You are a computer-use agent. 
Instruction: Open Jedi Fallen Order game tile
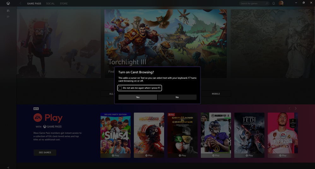249,135
